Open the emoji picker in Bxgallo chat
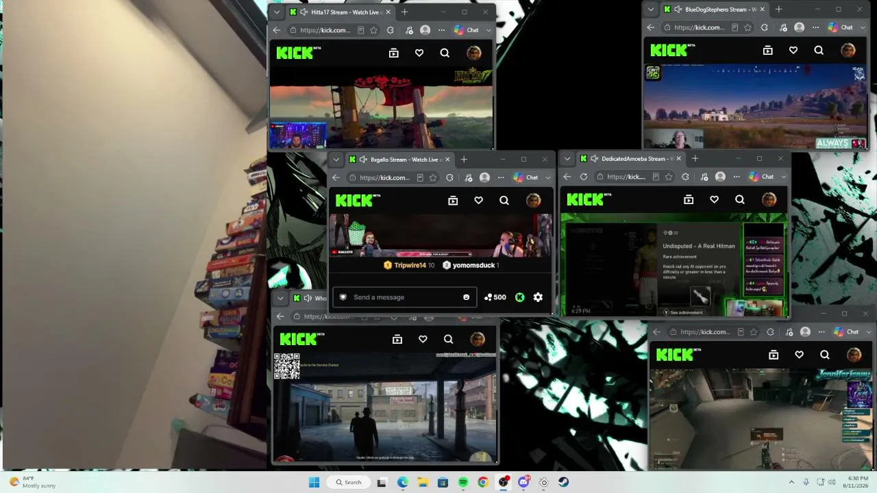The image size is (877, 493). coord(467,297)
